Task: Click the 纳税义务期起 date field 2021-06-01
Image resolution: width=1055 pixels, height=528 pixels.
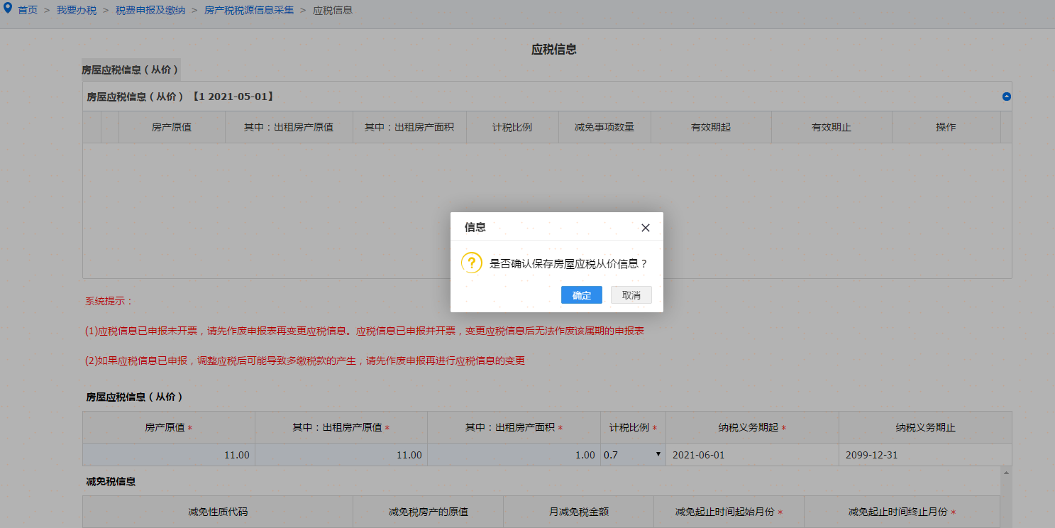Action: (751, 455)
